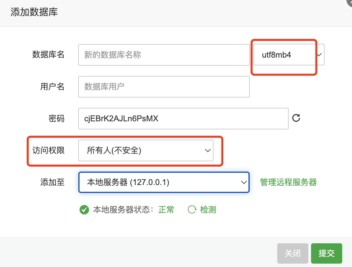Image resolution: width=352 pixels, height=267 pixels.
Task: Click the circular detect icon beside 检测
Action: (192, 209)
